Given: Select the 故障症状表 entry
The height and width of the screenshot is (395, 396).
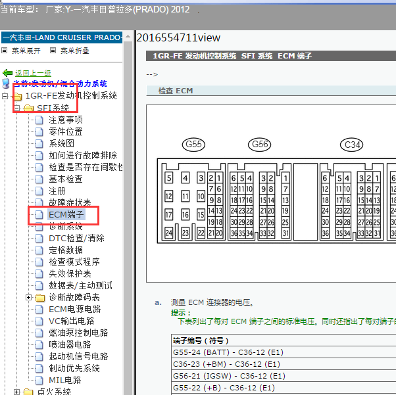Looking at the screenshot, I should (x=70, y=202).
